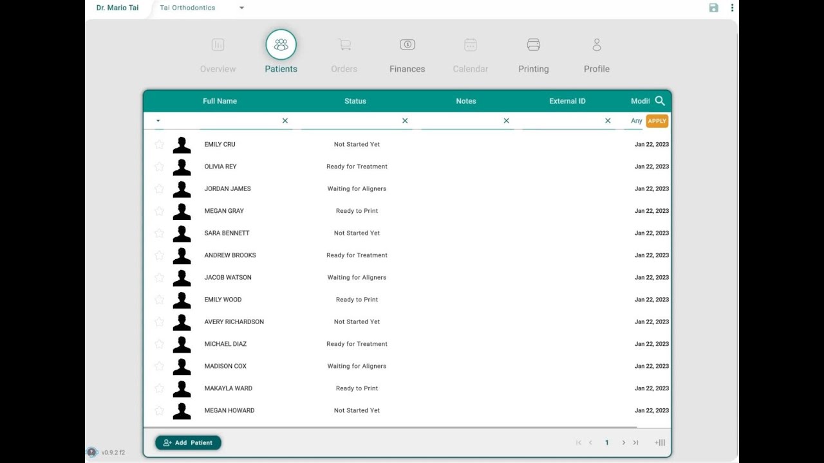
Task: Star Emily Wood as favorite
Action: [x=159, y=300]
